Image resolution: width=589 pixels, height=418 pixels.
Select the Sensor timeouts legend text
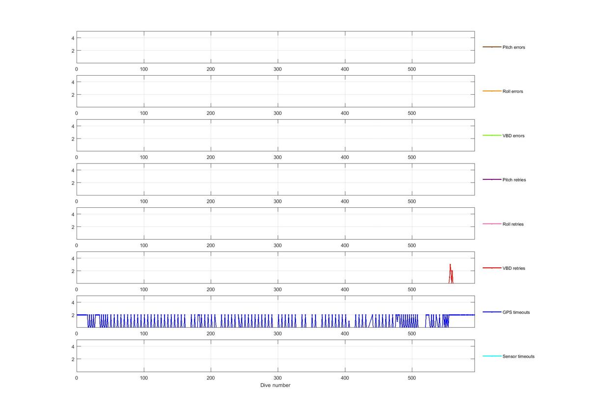click(x=518, y=357)
